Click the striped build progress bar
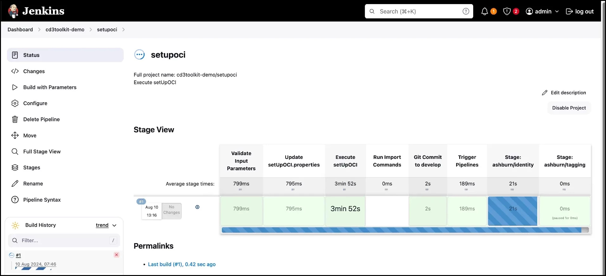Viewport: 606px width, 276px height. [403, 230]
